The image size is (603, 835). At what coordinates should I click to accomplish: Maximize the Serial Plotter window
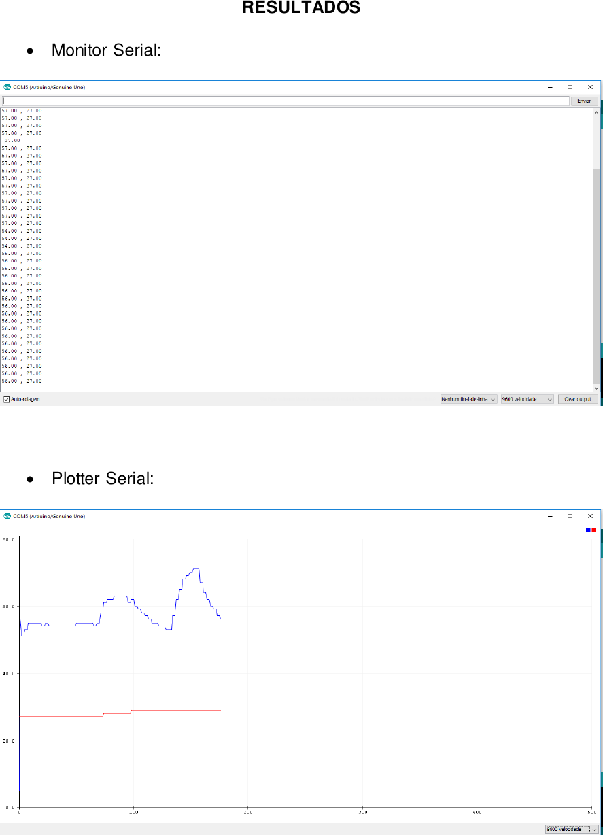[570, 516]
